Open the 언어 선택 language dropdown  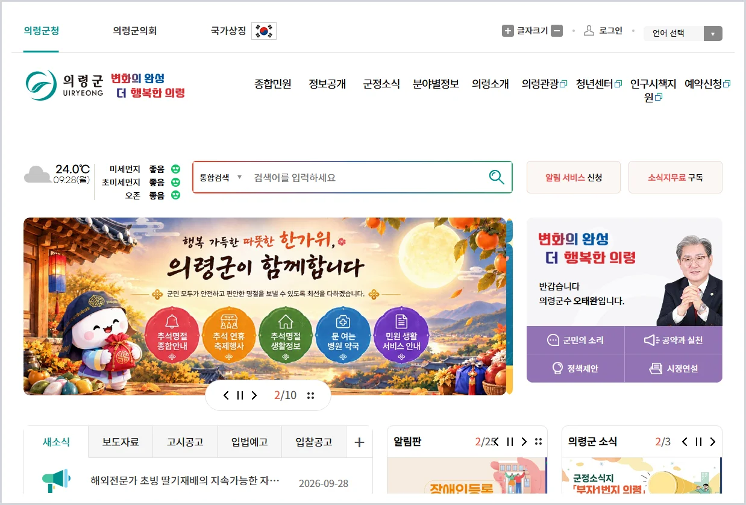coord(683,33)
